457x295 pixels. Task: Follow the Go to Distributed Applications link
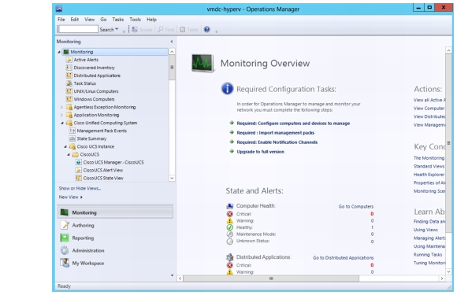(x=343, y=258)
